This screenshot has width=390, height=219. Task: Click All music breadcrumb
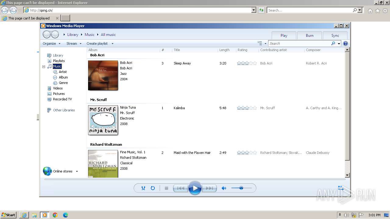coord(108,35)
